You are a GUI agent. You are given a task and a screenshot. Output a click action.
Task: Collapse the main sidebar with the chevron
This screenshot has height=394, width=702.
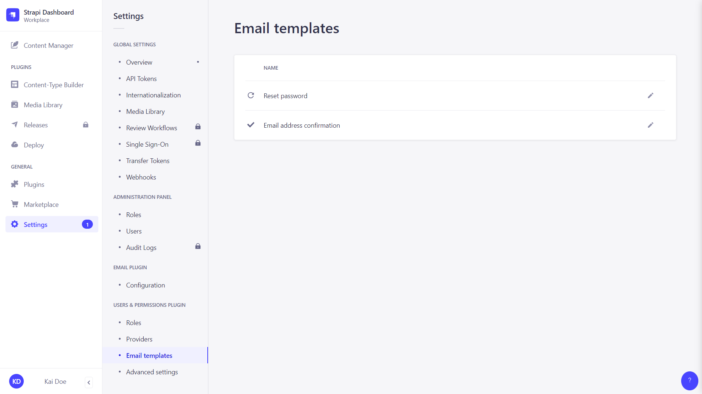(x=88, y=382)
